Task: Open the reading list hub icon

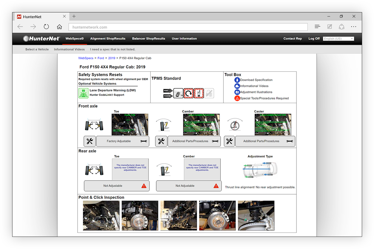Action: click(x=317, y=27)
